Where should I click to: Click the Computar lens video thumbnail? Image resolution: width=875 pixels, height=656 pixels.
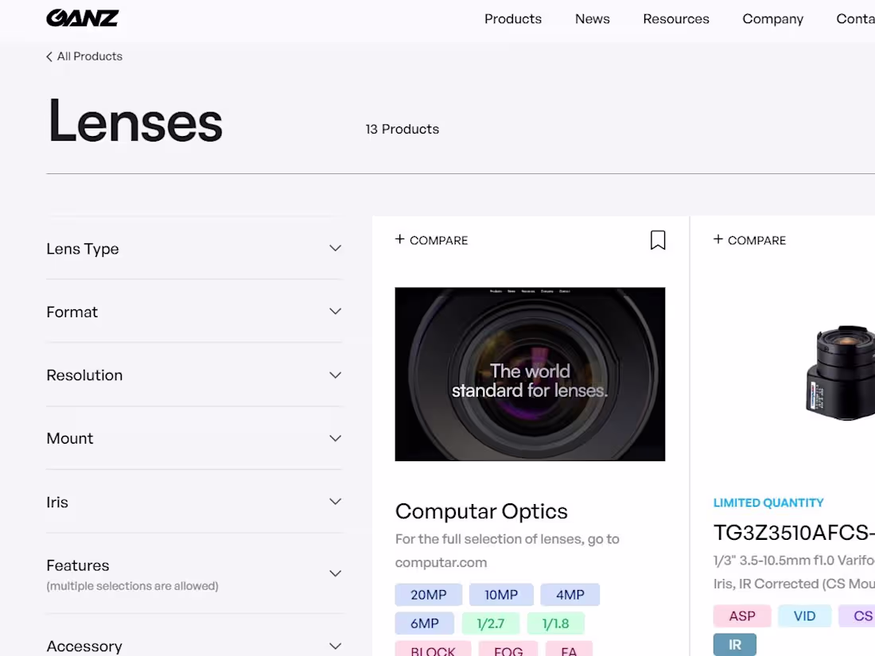(x=530, y=374)
